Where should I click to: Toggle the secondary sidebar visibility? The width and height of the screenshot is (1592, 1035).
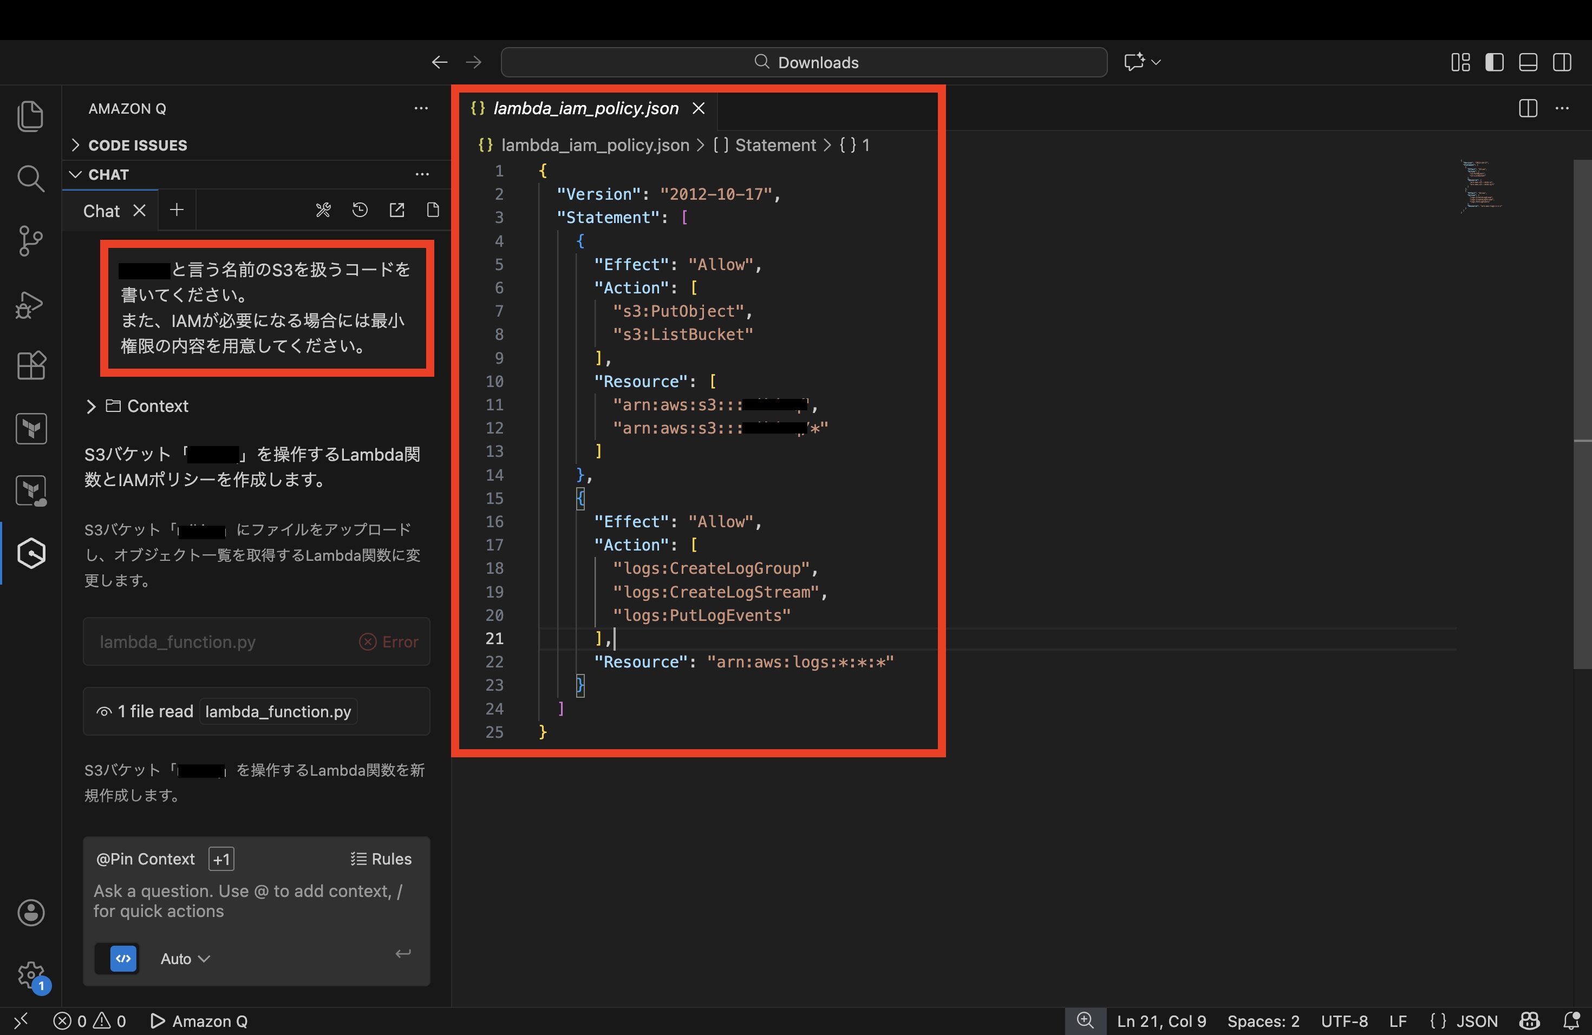(1562, 62)
